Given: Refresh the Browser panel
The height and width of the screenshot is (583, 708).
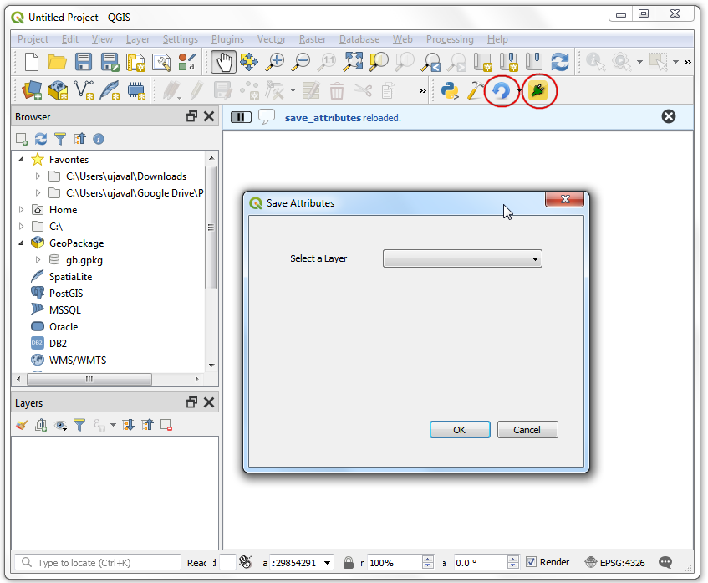Looking at the screenshot, I should tap(41, 139).
